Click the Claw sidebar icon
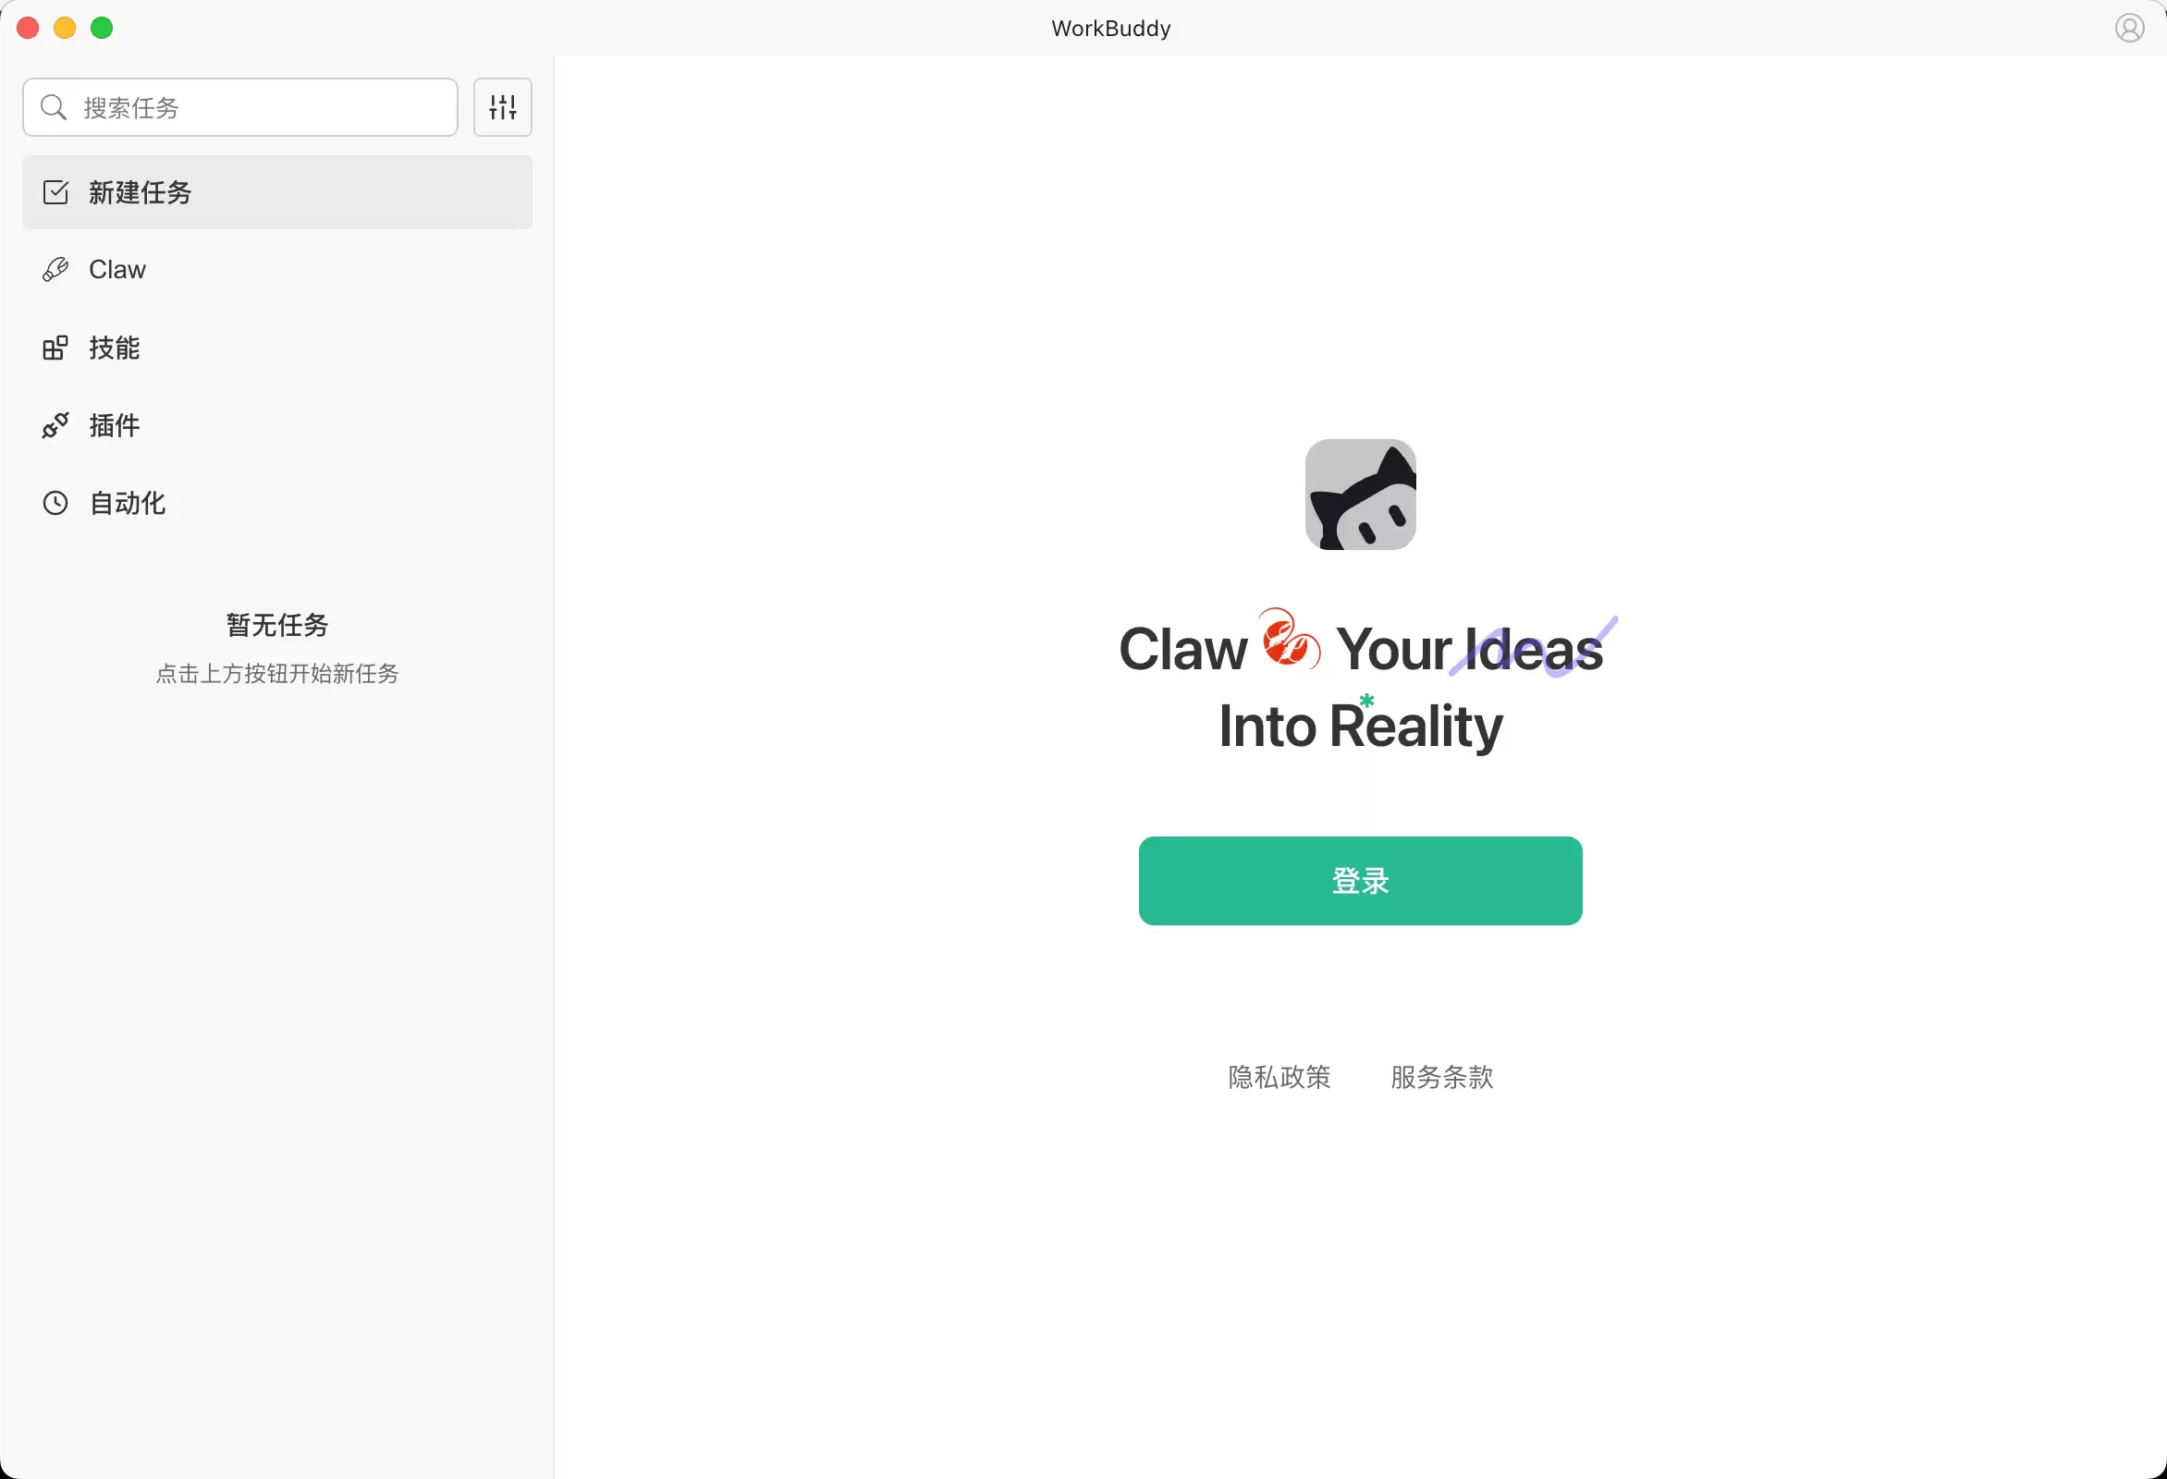2167x1479 pixels. [x=56, y=270]
